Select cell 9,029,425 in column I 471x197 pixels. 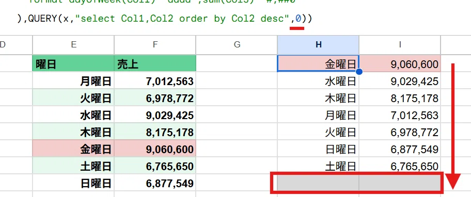tap(400, 81)
